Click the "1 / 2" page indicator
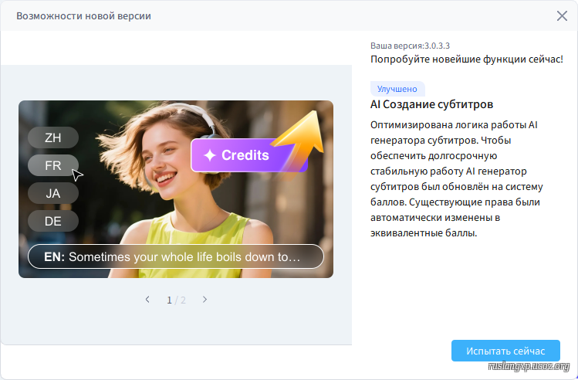This screenshot has height=380, width=578. (176, 300)
